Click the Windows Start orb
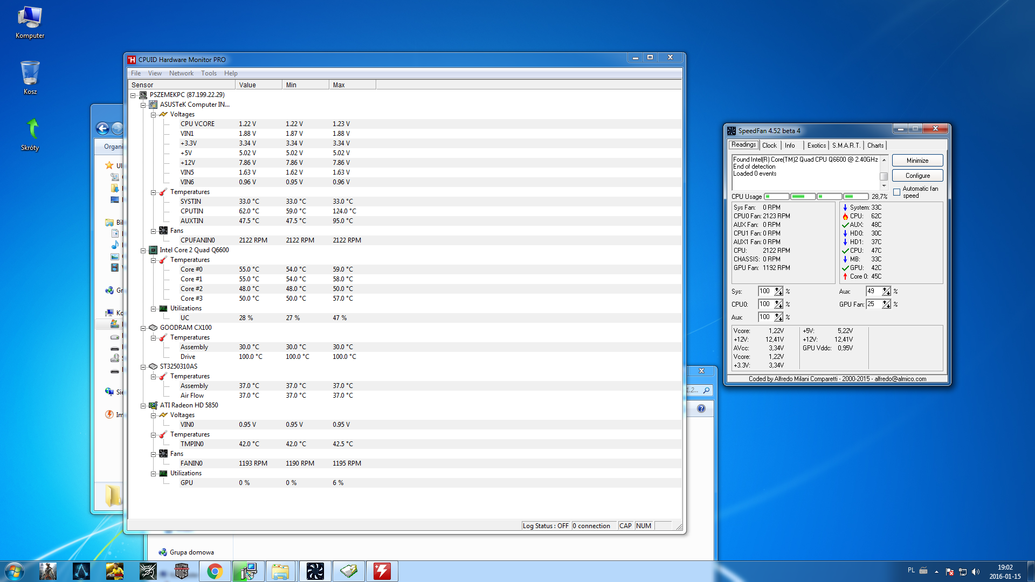The image size is (1035, 582). [15, 571]
